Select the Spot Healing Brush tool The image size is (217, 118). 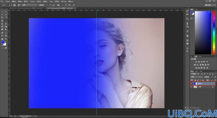[x=2, y=21]
